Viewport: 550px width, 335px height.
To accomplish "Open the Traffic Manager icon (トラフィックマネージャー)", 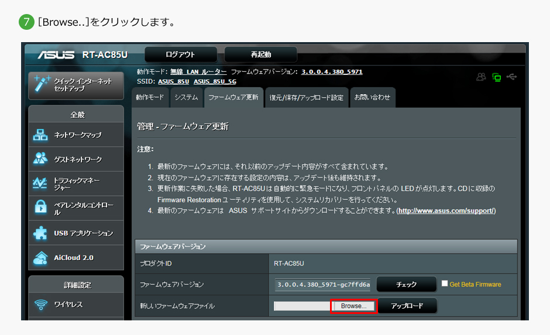I will (x=40, y=183).
